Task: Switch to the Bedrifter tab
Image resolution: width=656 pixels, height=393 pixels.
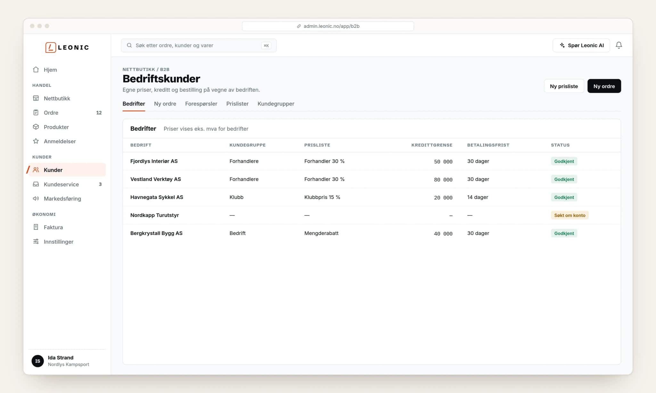Action: [134, 104]
